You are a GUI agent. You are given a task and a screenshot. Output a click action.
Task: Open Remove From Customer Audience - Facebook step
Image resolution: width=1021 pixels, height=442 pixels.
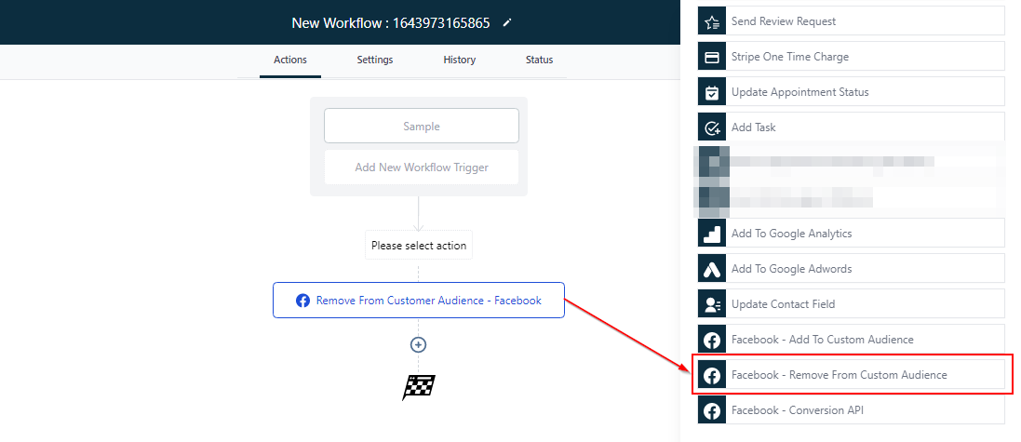point(419,301)
